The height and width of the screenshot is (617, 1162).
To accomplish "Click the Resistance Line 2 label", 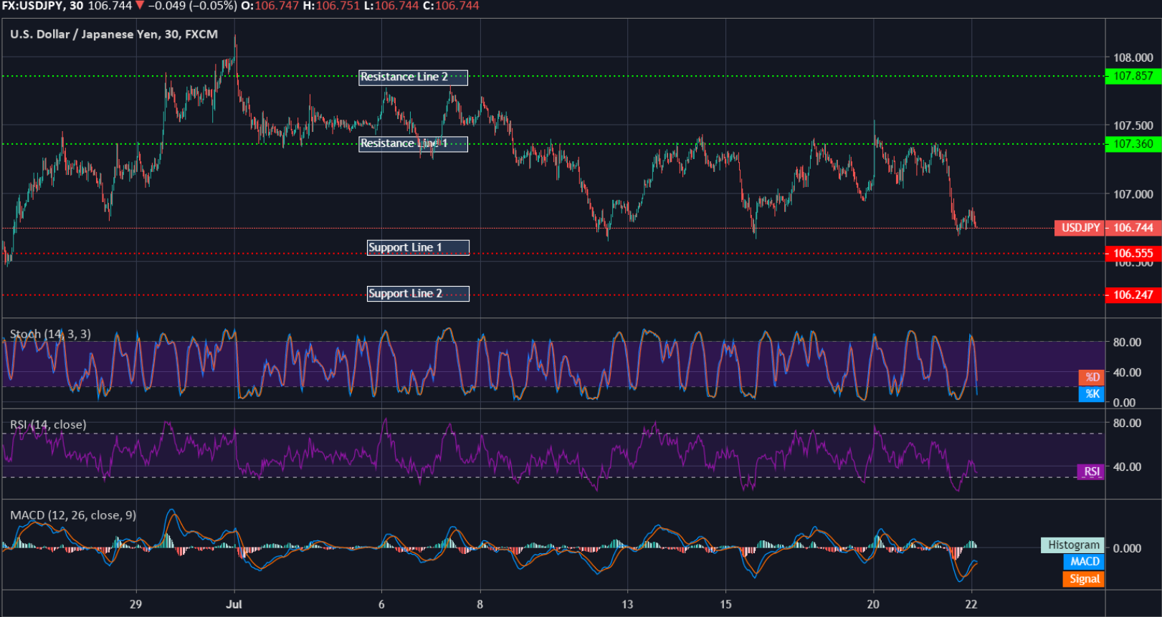I will 414,77.
